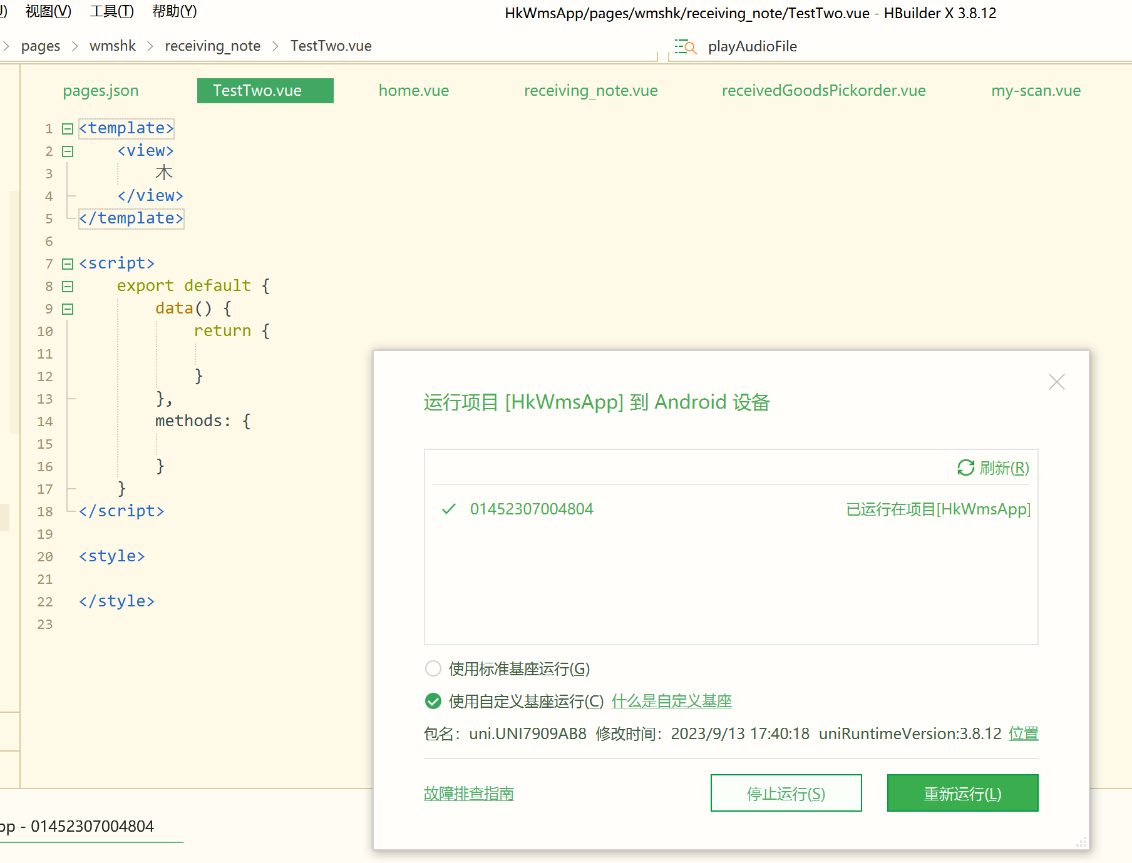Open the 故障排查指南 link

[x=468, y=794]
